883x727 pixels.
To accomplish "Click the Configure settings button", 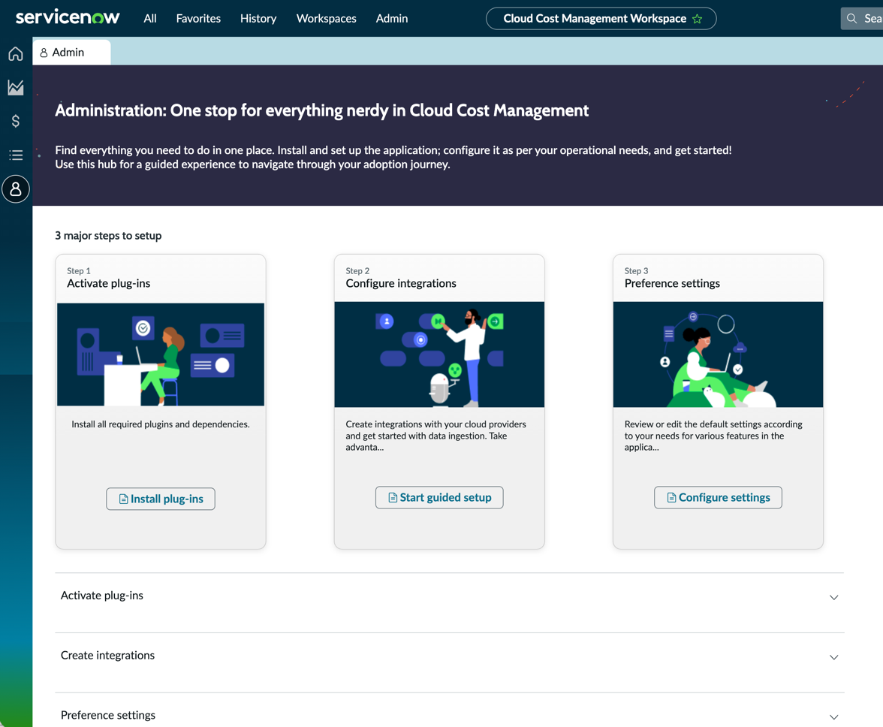I will pyautogui.click(x=718, y=497).
